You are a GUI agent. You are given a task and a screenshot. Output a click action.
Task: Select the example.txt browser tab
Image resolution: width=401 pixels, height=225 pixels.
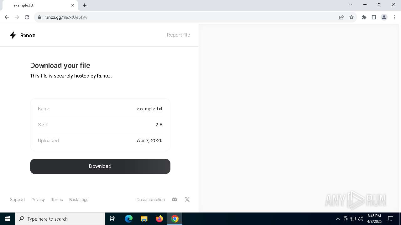39,5
